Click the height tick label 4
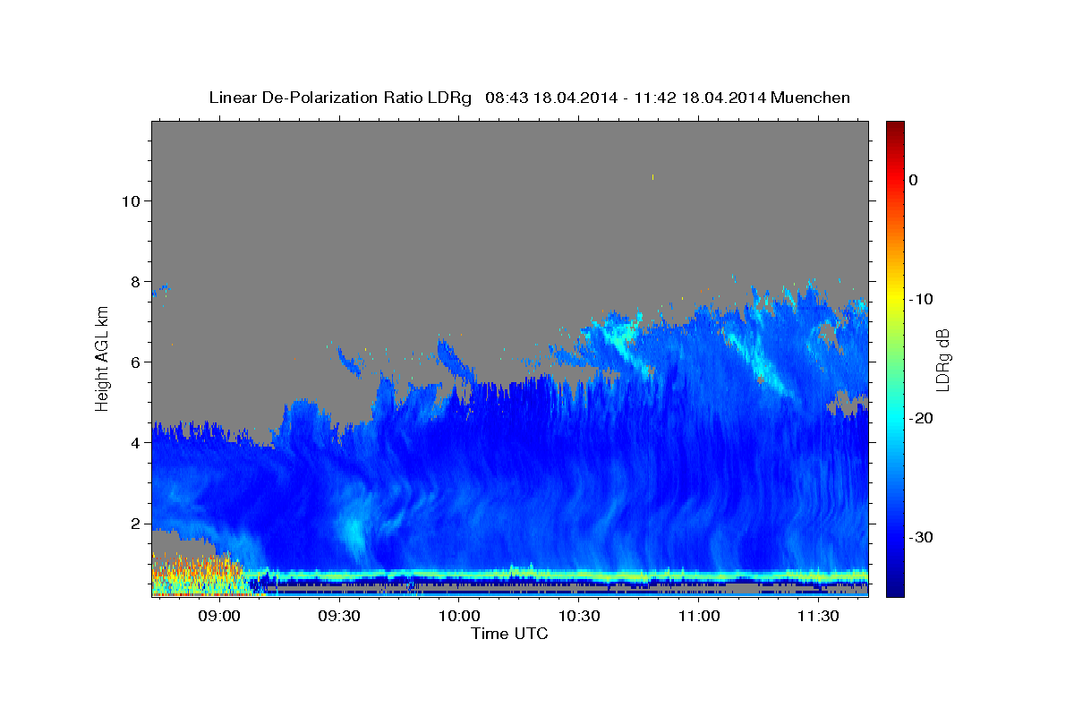 pos(134,443)
